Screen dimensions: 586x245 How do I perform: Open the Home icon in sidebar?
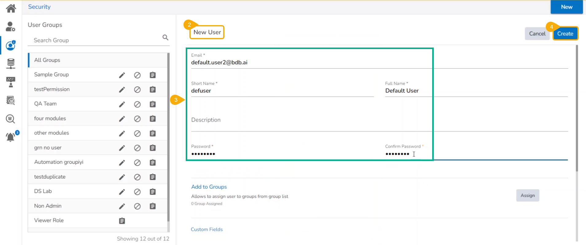tap(11, 8)
